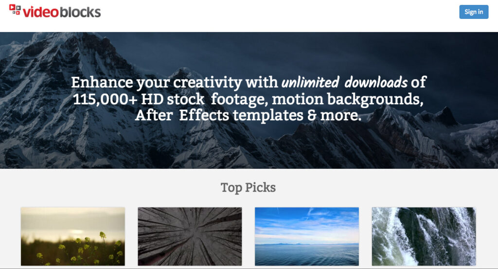Click the "After Effects templates" text
498x269 pixels.
tap(219, 115)
